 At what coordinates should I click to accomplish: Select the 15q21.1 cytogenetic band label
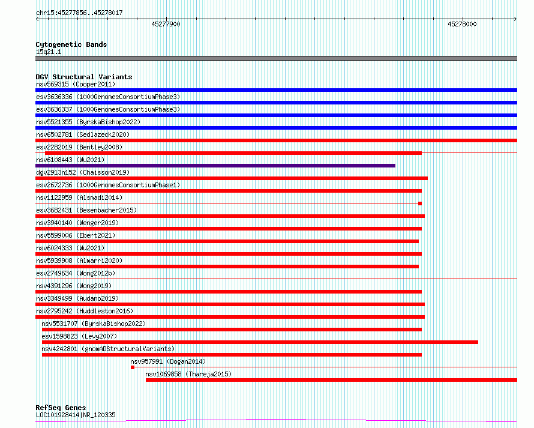49,52
